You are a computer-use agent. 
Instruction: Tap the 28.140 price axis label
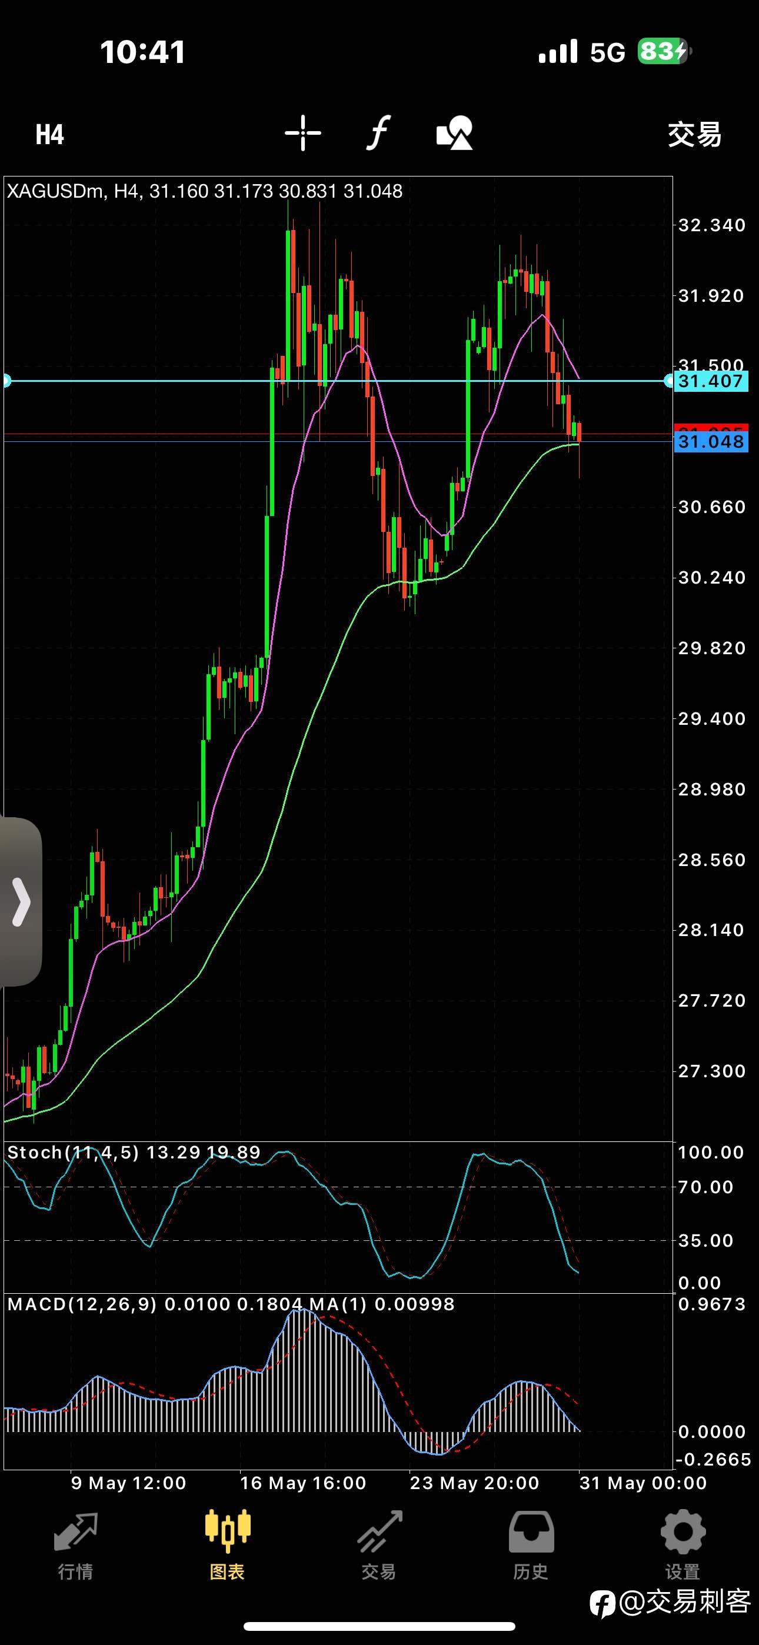pyautogui.click(x=712, y=930)
